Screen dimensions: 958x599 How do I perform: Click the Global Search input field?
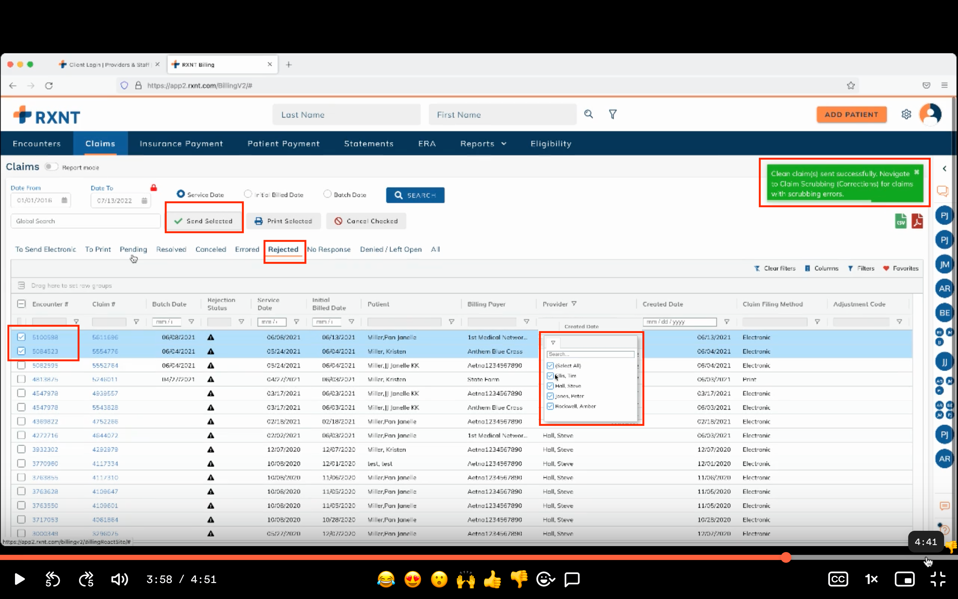pyautogui.click(x=85, y=221)
